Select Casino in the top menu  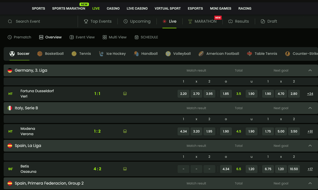[x=113, y=8]
